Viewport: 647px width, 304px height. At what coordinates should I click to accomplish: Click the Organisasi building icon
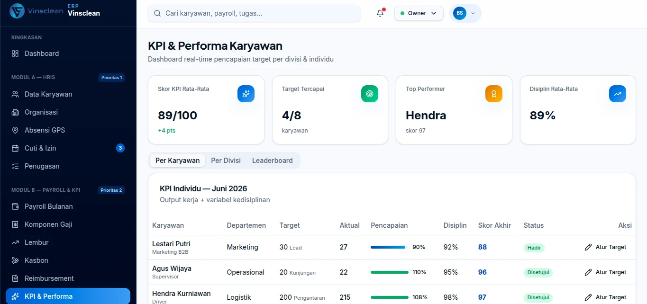pos(15,112)
